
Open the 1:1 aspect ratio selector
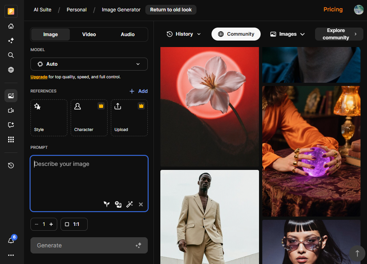coord(74,224)
